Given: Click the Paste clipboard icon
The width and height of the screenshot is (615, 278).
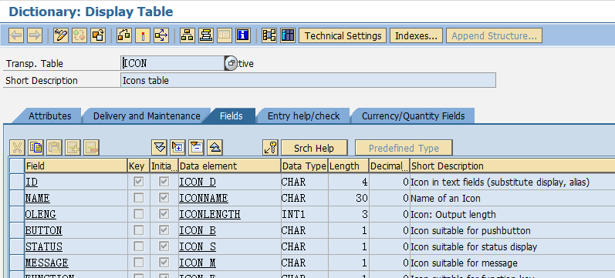Looking at the screenshot, I should tap(55, 148).
